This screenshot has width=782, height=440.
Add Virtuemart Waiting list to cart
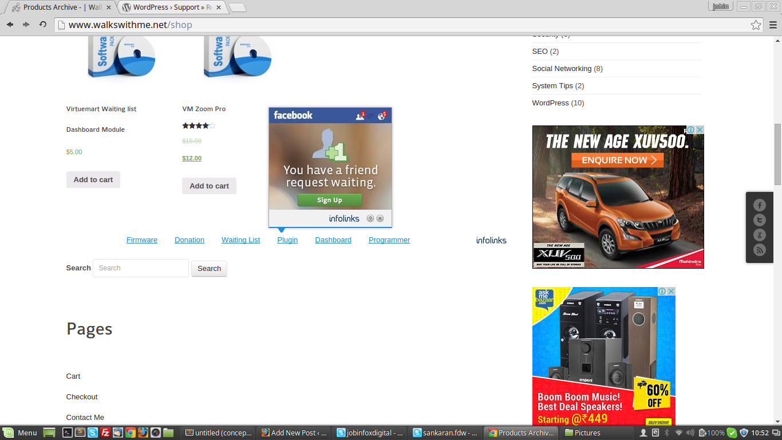[x=93, y=179]
